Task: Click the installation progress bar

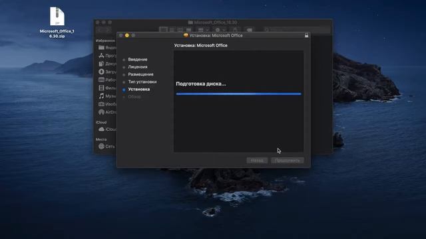Action: click(238, 94)
